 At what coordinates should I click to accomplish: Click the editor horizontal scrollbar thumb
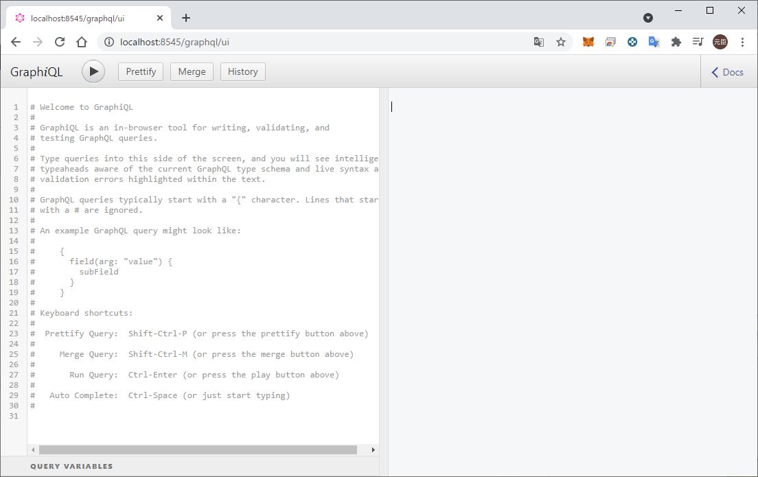coord(198,450)
